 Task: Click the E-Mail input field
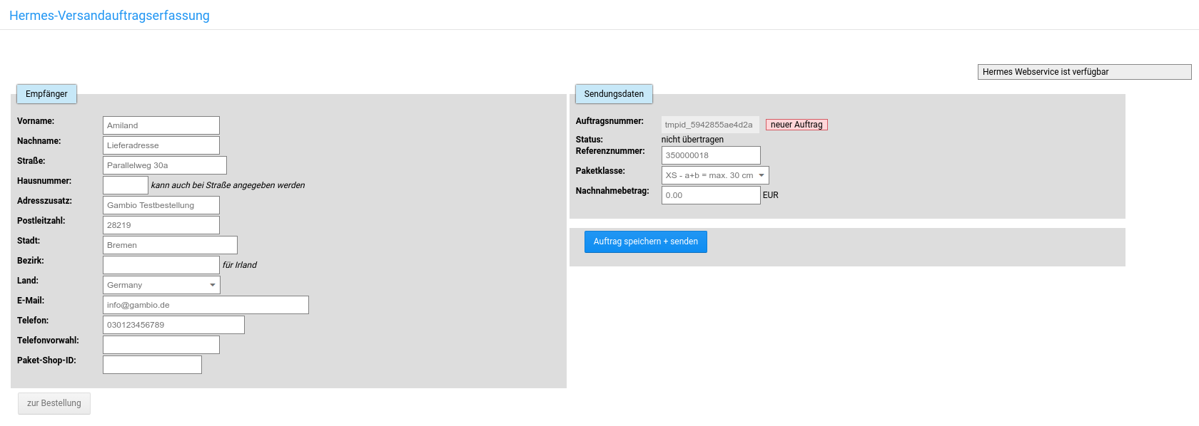point(206,305)
